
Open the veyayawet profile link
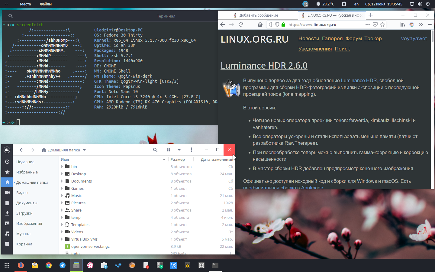click(414, 38)
